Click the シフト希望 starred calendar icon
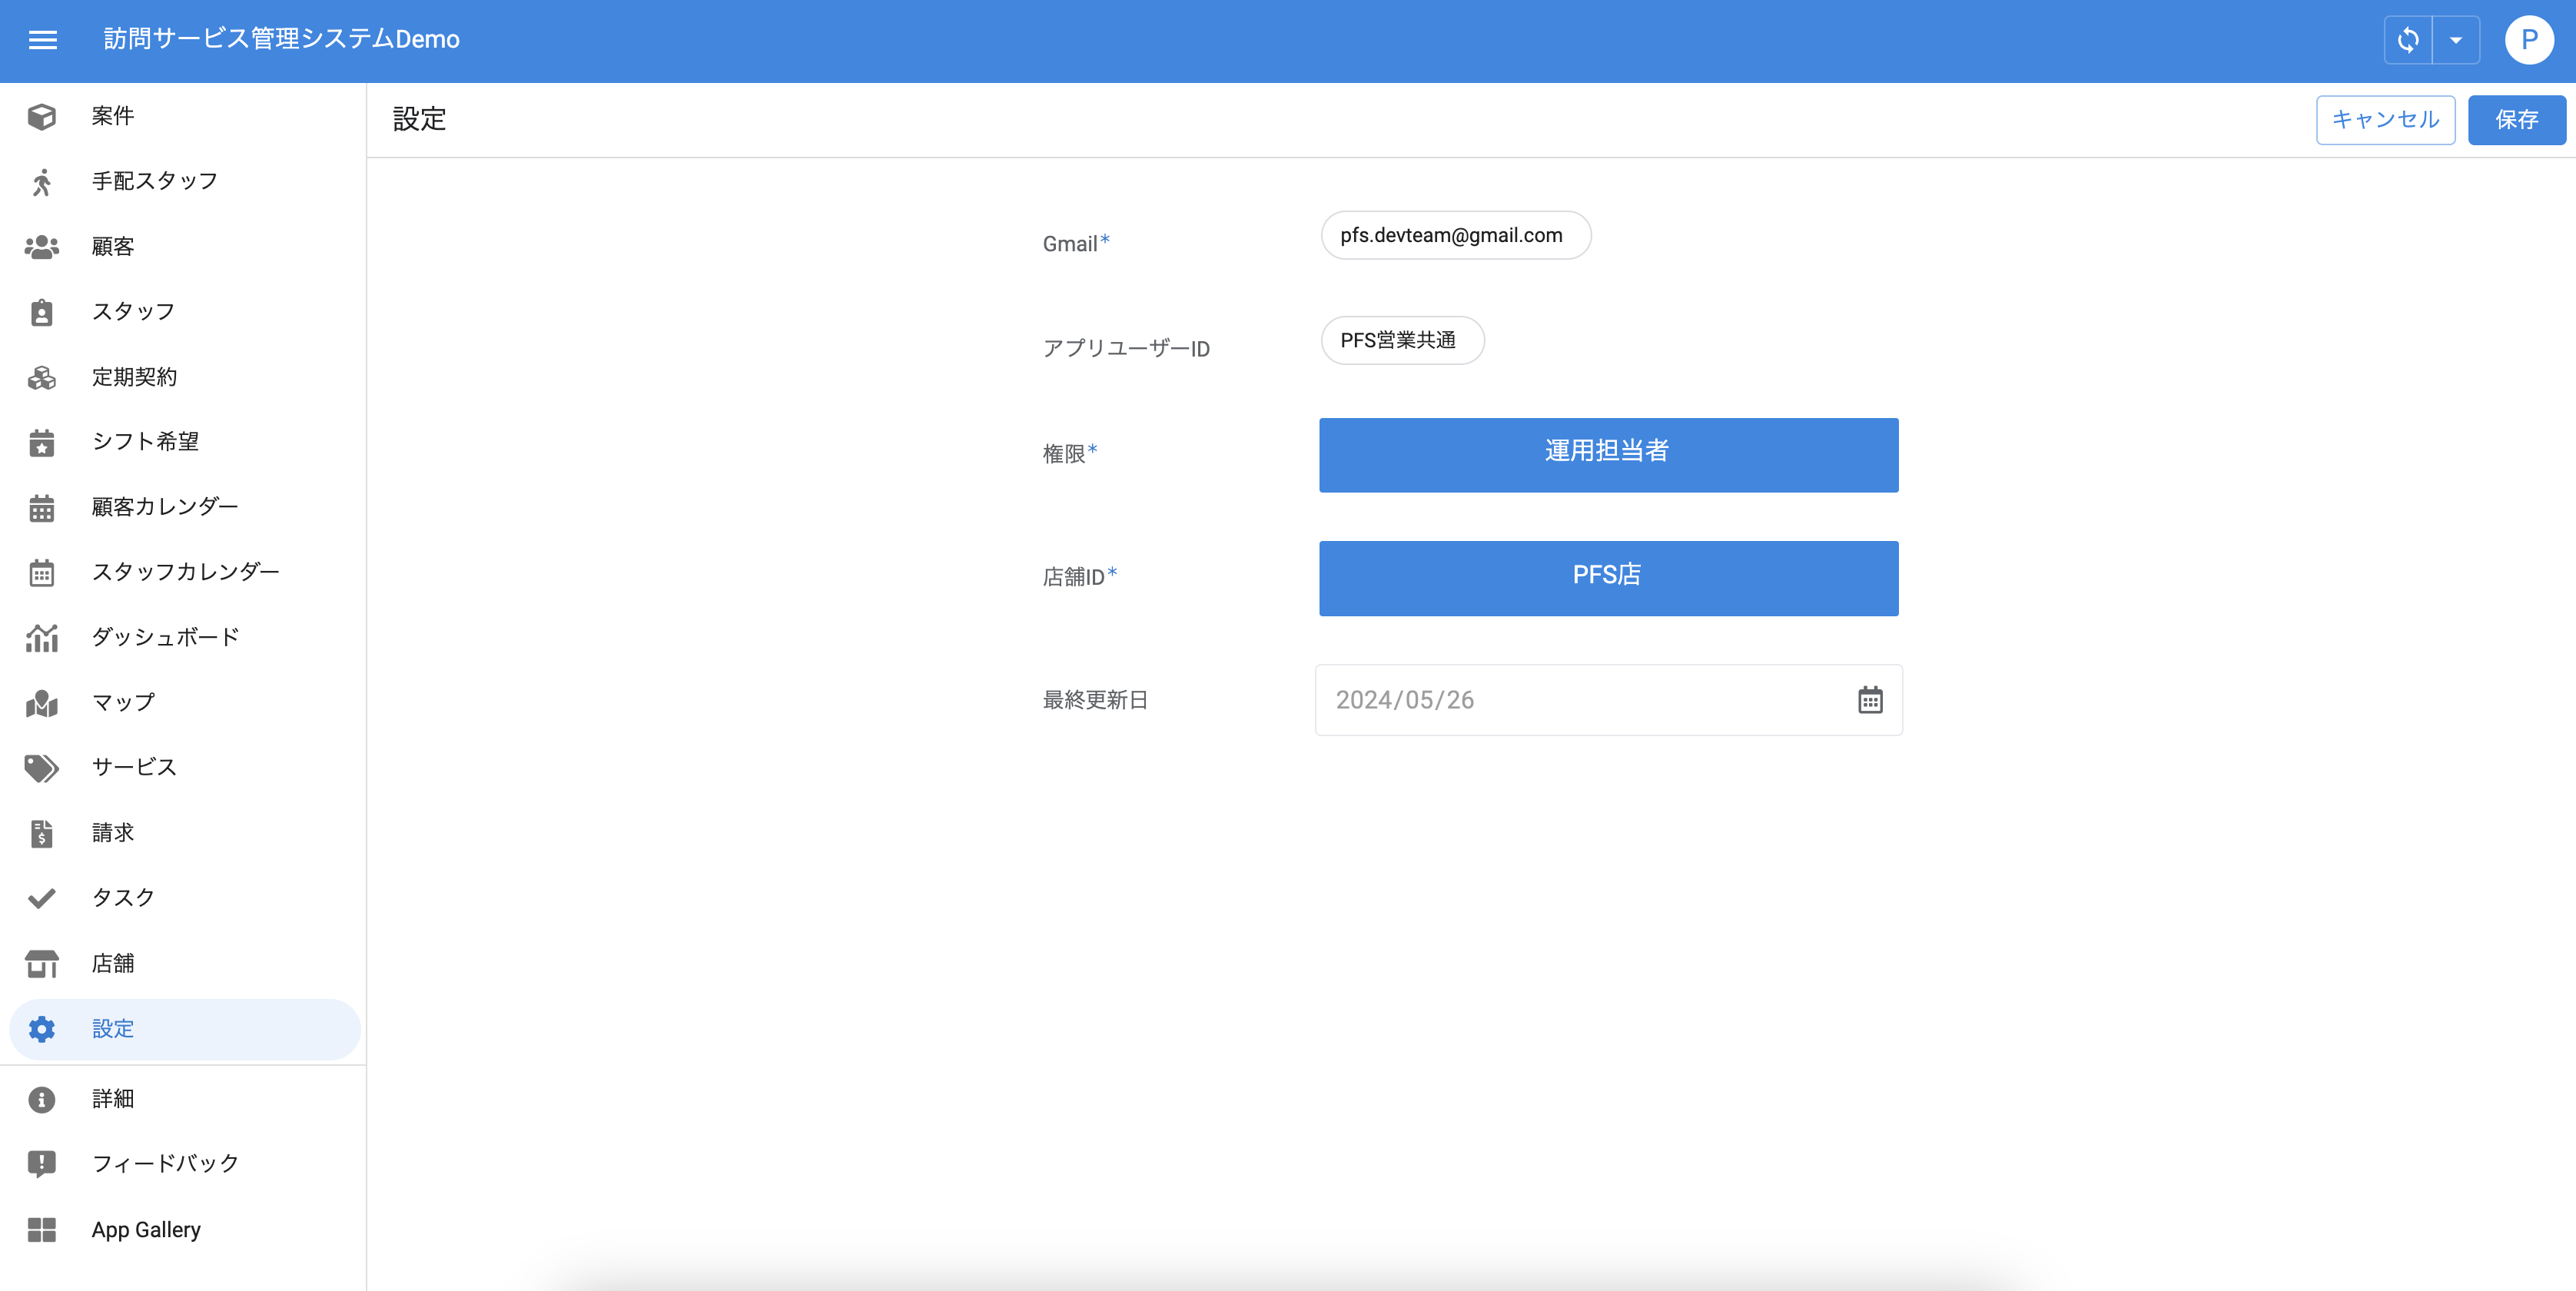Viewport: 2576px width, 1291px height. click(42, 442)
